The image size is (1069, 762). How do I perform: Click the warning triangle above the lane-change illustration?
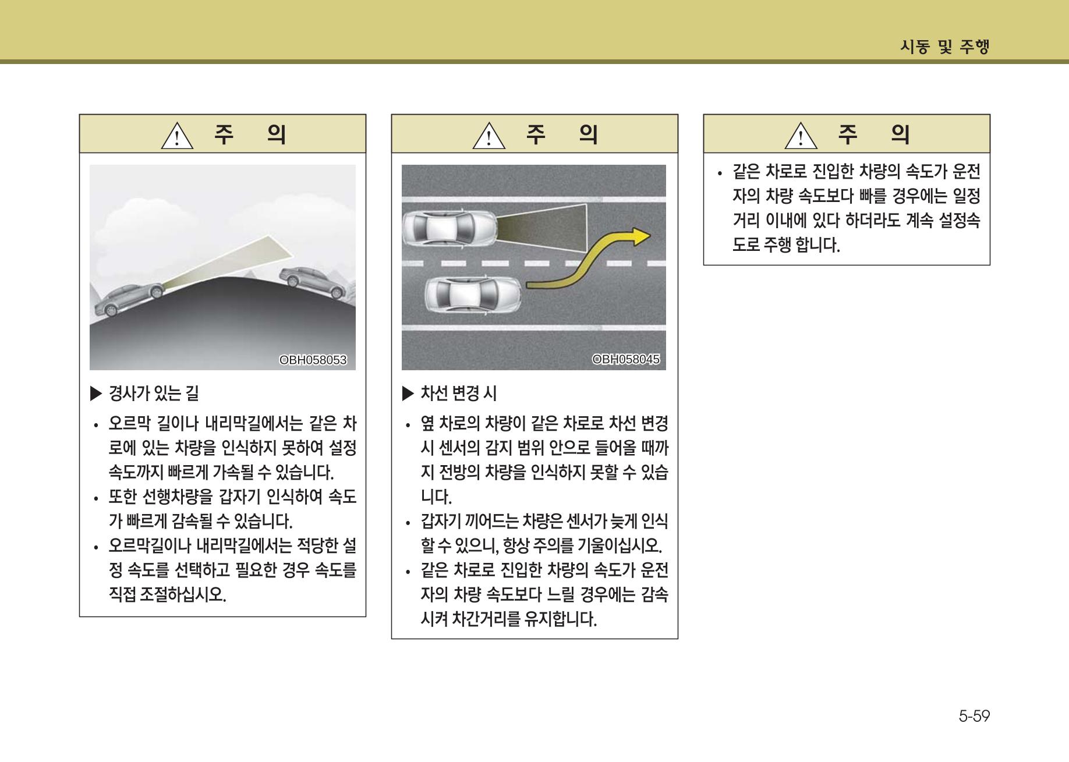click(x=490, y=136)
